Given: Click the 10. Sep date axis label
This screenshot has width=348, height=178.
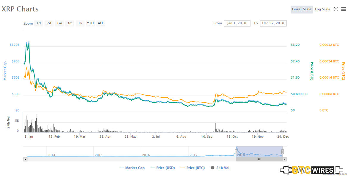Looking at the screenshot, I should [207, 136].
